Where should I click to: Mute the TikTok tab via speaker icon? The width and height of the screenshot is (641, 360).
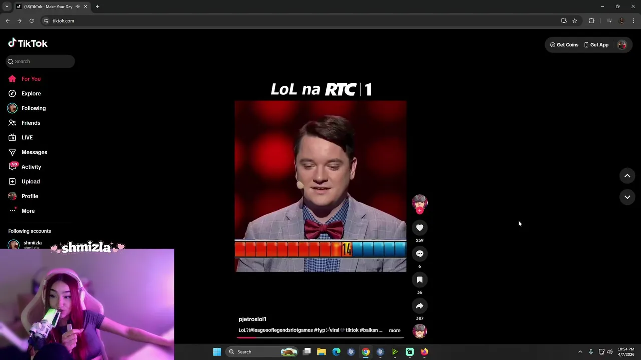77,6
